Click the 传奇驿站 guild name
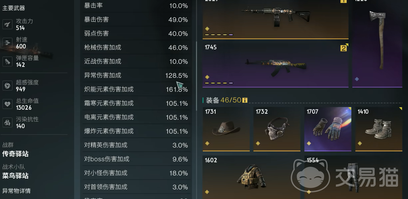This screenshot has height=199, width=408. [x=15, y=154]
